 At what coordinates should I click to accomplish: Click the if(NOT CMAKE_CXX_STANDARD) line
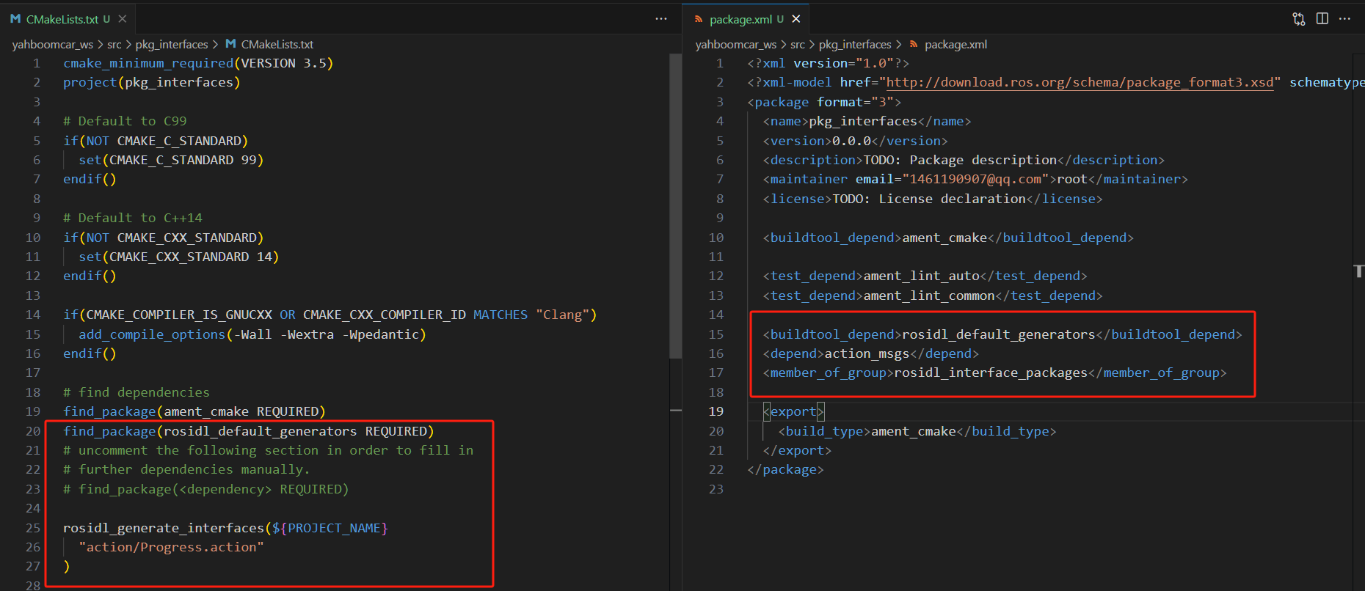pyautogui.click(x=164, y=238)
